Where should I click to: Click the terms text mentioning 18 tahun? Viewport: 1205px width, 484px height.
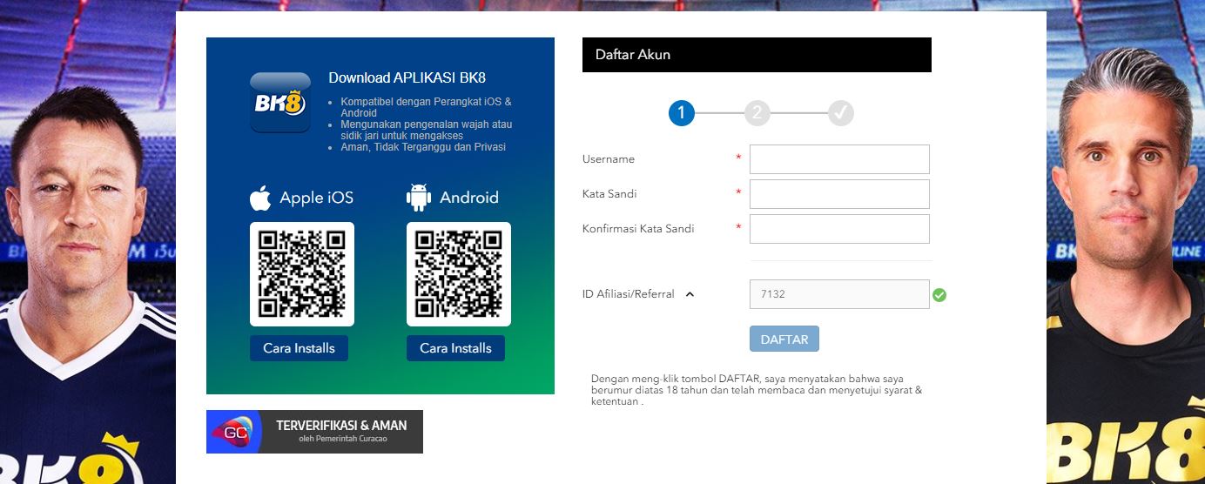(x=757, y=391)
